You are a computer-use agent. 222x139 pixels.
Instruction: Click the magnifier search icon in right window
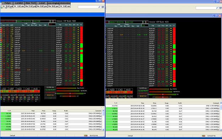(x=217, y=8)
